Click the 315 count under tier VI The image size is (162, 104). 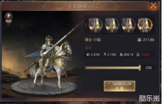pos(145,31)
